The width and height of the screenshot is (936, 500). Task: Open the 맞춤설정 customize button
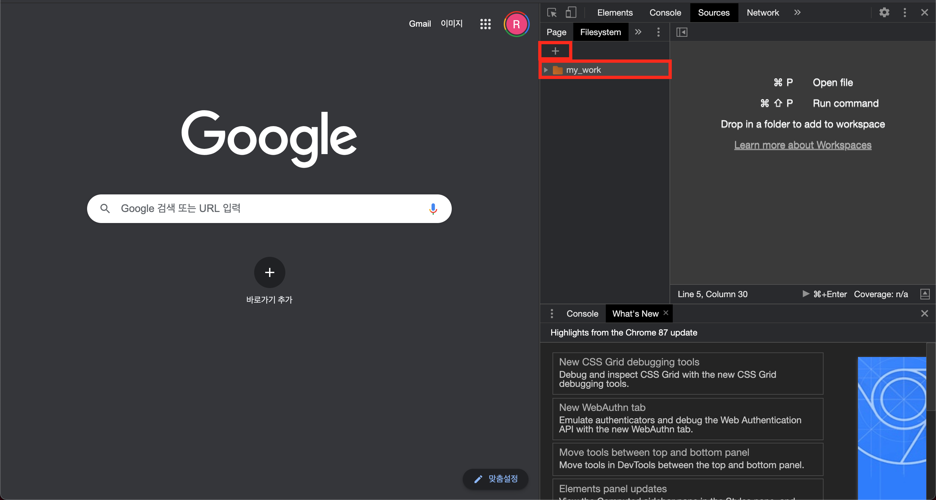point(496,479)
